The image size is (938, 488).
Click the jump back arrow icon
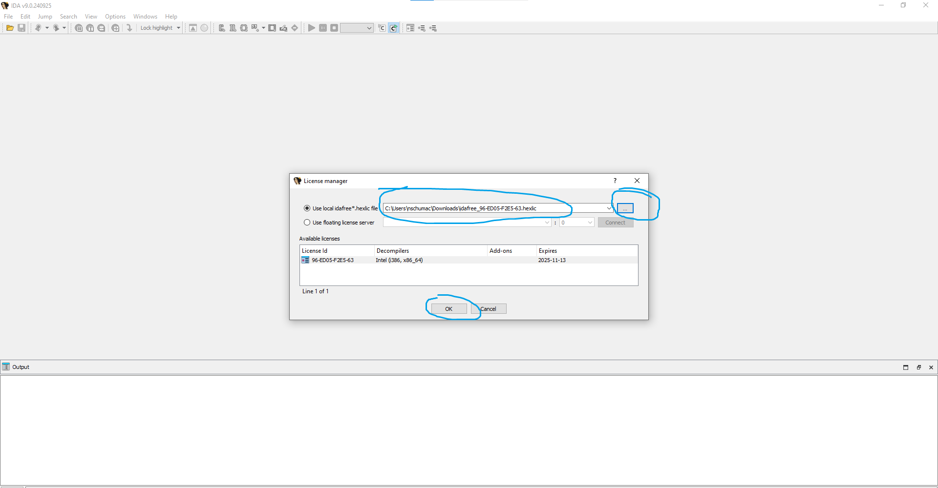(38, 28)
